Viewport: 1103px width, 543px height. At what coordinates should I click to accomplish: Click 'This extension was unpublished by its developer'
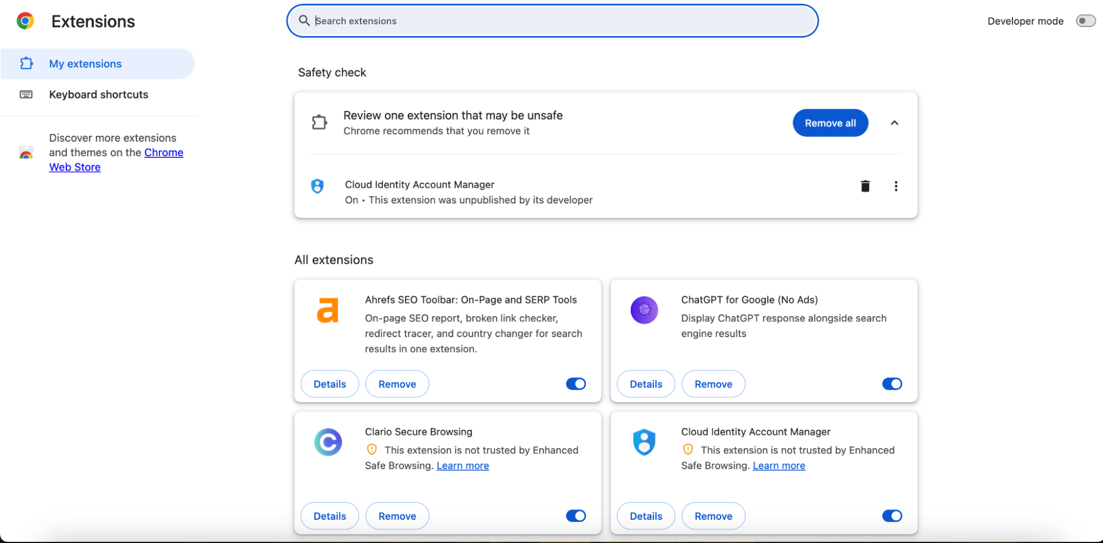[481, 200]
